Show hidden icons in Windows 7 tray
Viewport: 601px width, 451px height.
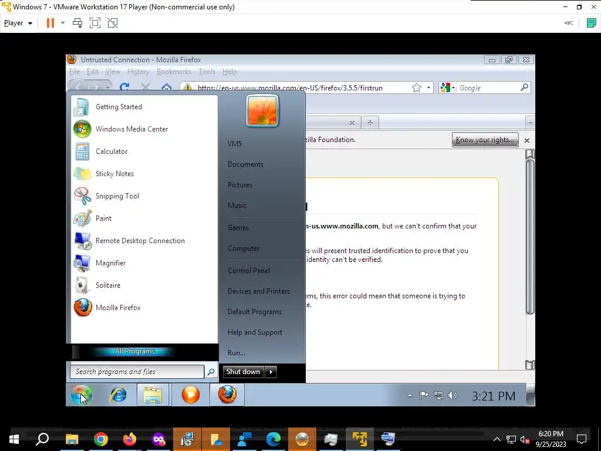click(410, 395)
